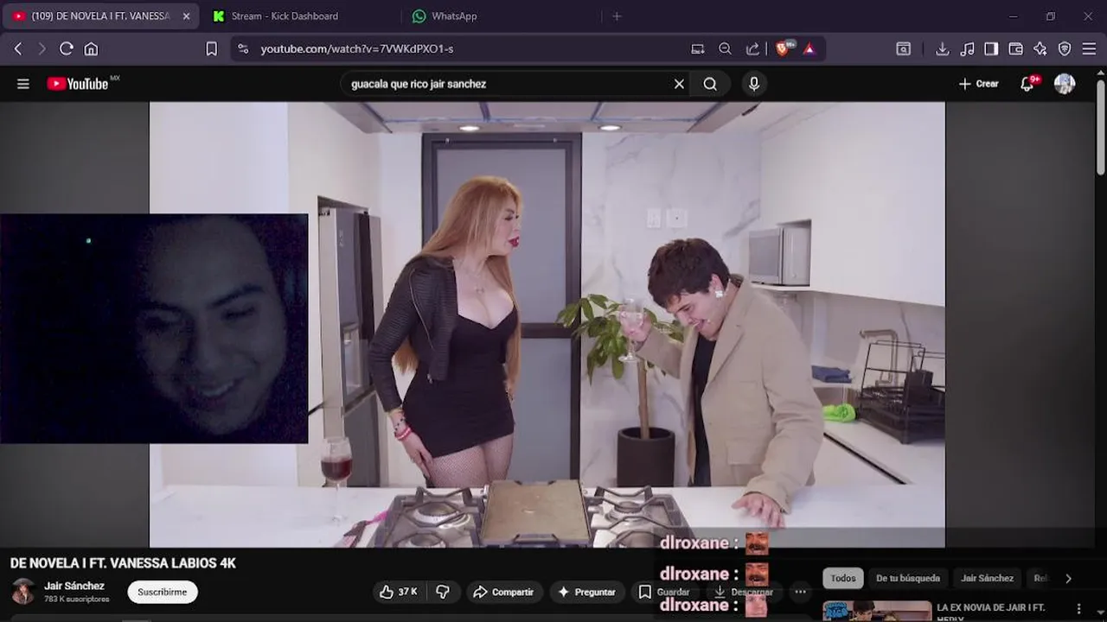
Task: Zoom out using the magnifier icon in the address bar
Action: pyautogui.click(x=726, y=49)
